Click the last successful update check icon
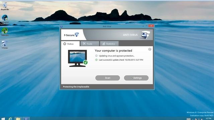214x120 pixels. click(x=96, y=60)
